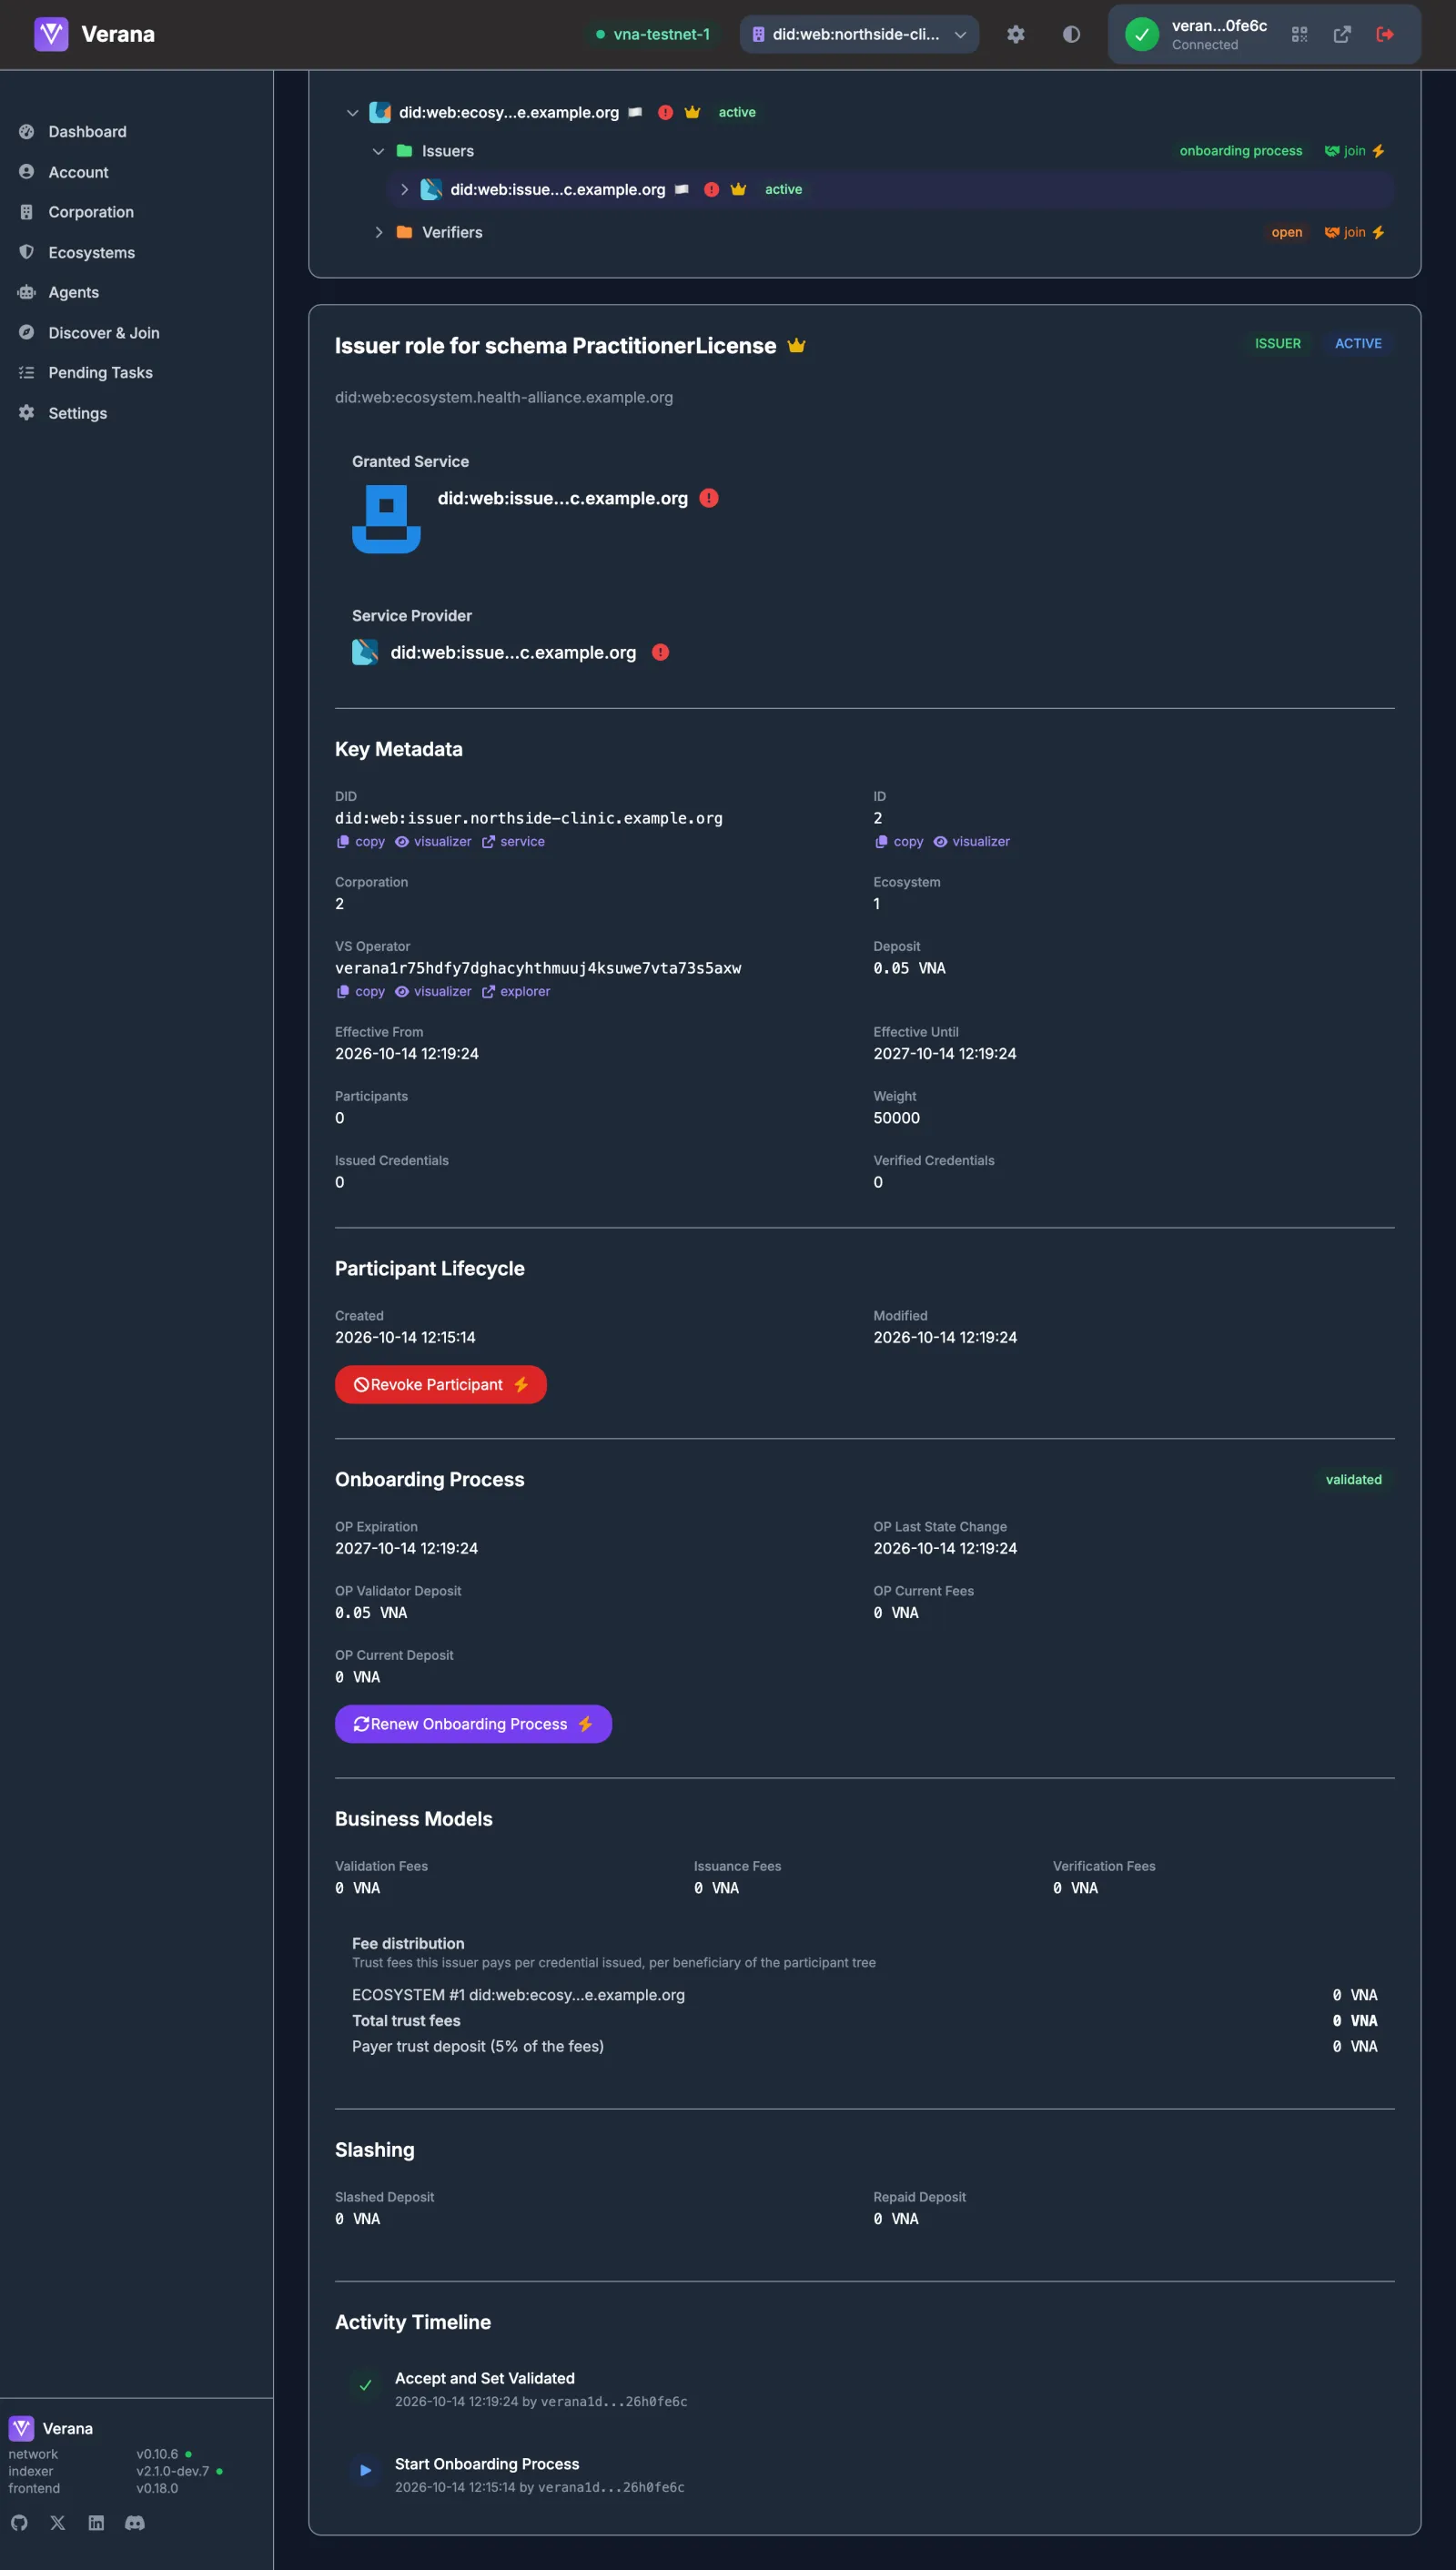Click red warning icon in ecosystem tree row
This screenshot has width=1456, height=2570.
click(x=665, y=113)
